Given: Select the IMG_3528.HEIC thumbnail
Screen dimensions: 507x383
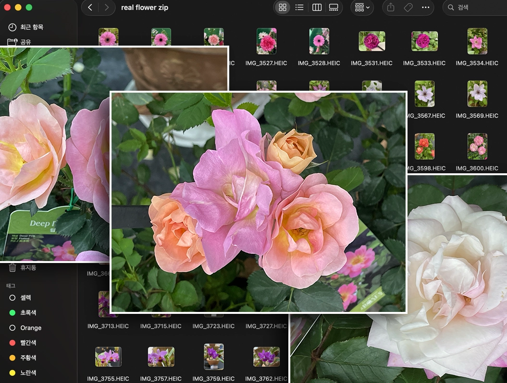Looking at the screenshot, I should click(319, 41).
